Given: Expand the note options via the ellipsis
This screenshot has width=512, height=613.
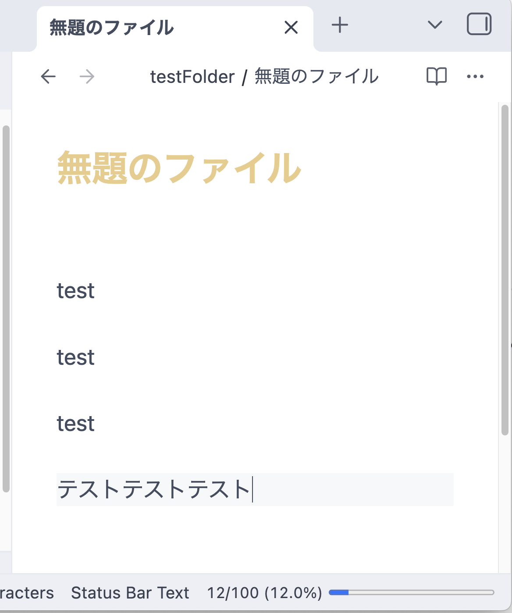Looking at the screenshot, I should click(x=476, y=76).
